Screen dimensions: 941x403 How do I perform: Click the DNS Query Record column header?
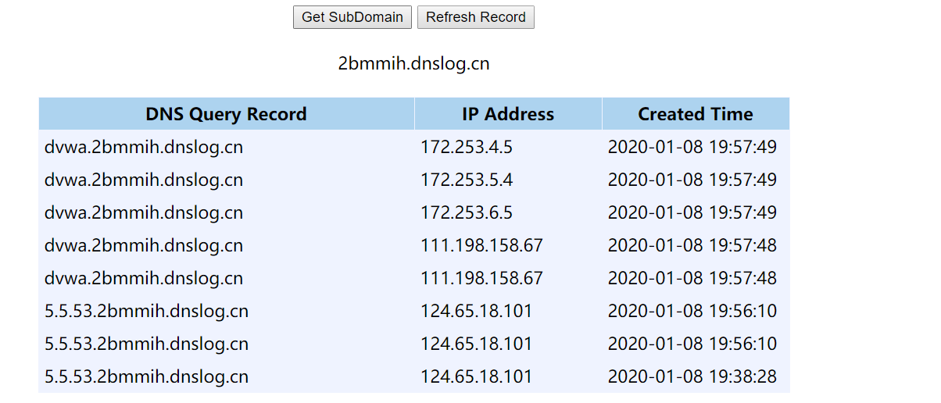point(226,114)
